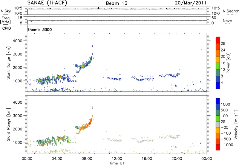Click the 3000 tick on power panel axis
This screenshot has width=239, height=165.
coord(17,54)
